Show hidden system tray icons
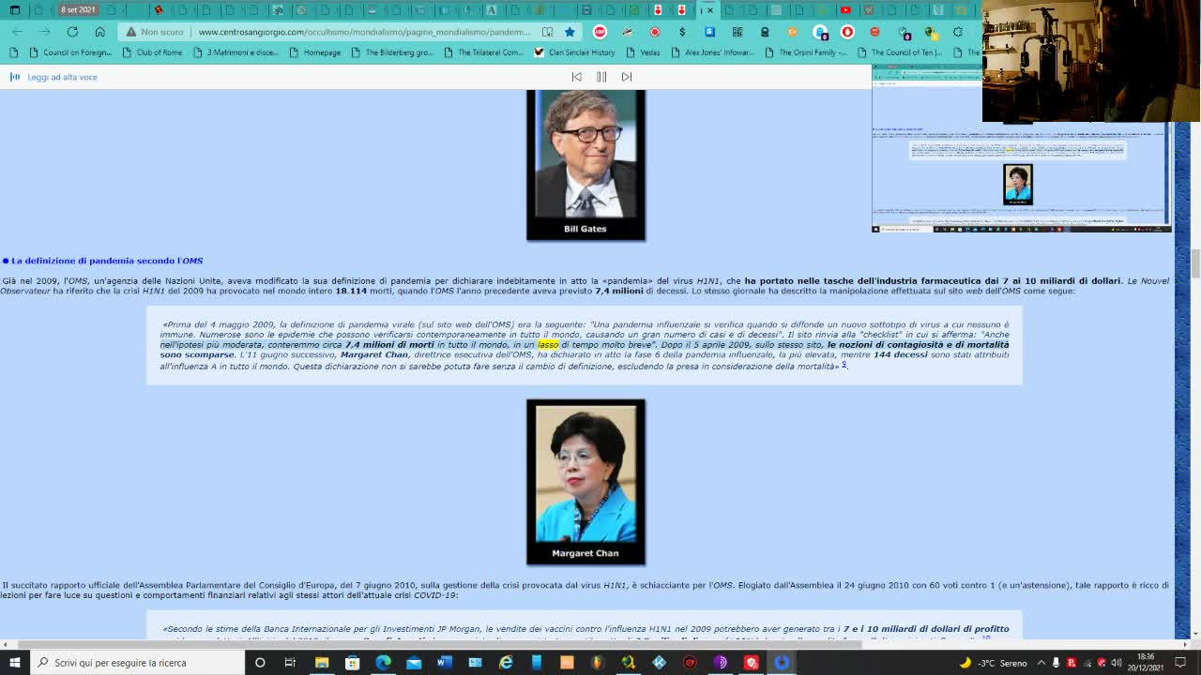 pos(1041,663)
